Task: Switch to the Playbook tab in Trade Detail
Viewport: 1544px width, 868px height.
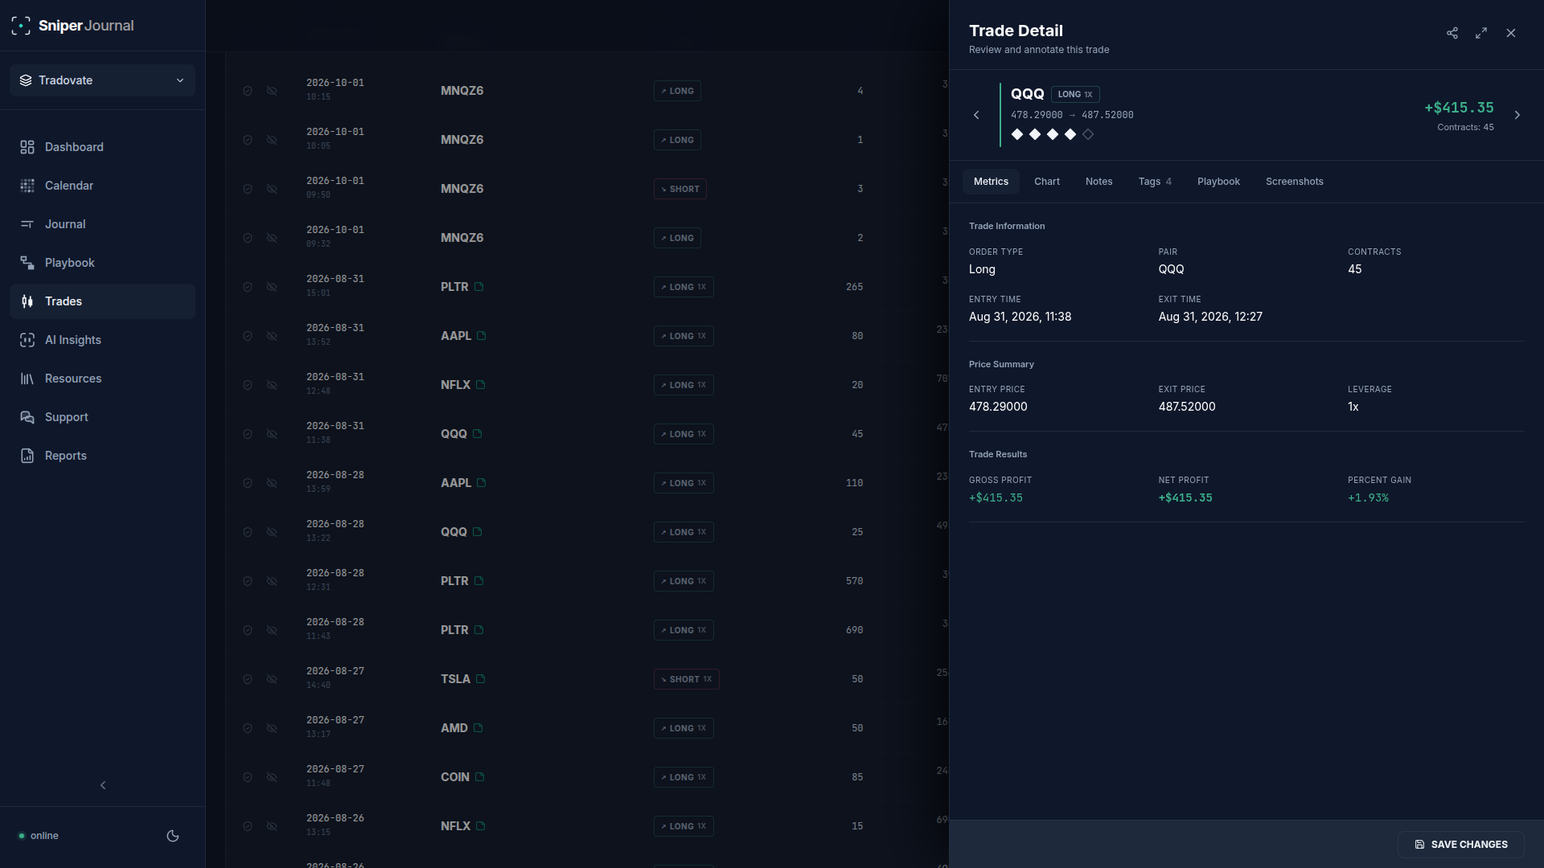Action: tap(1218, 182)
